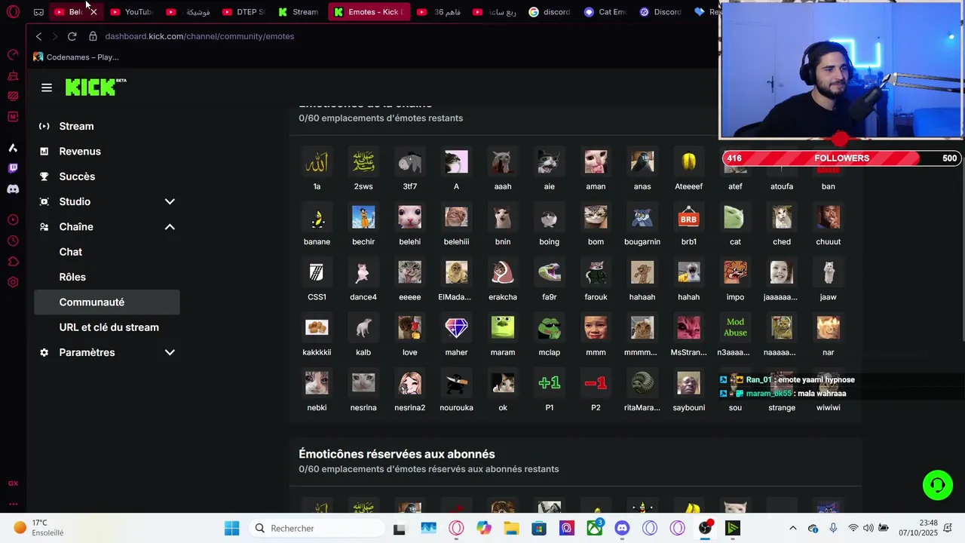Open Opera sidebar settings gear

(13, 282)
